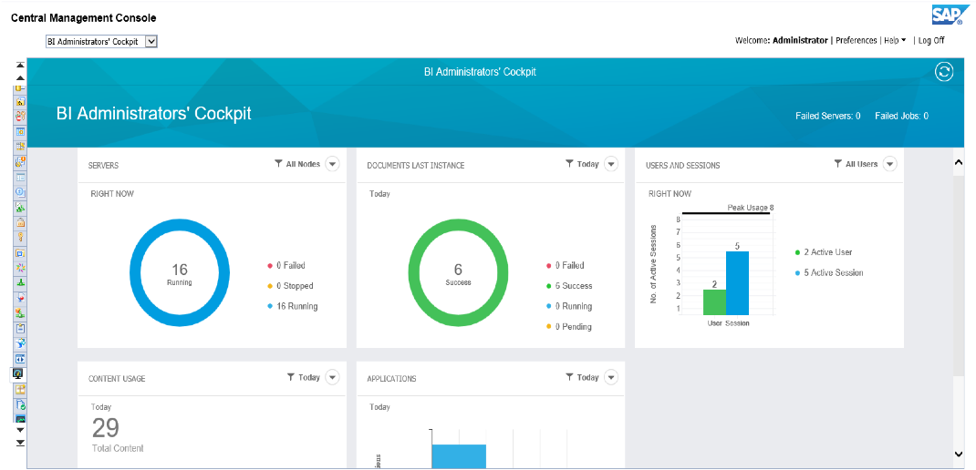Click the Preferences link
This screenshot has height=470, width=976.
856,40
